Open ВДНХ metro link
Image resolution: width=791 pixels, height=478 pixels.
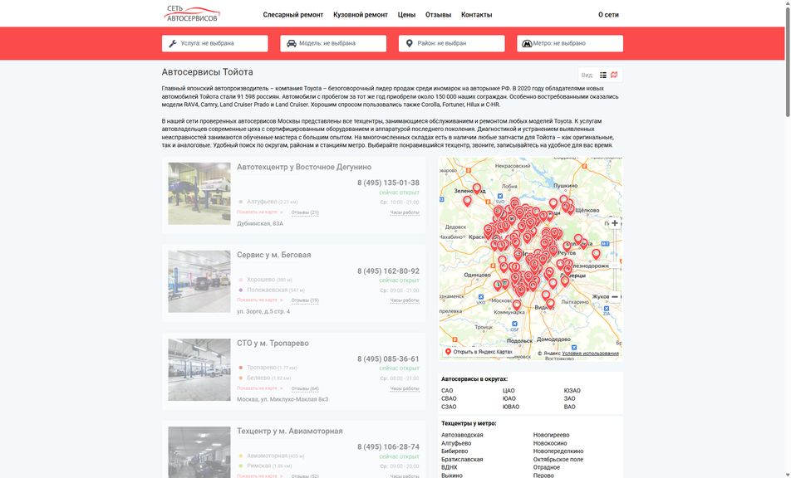[449, 467]
